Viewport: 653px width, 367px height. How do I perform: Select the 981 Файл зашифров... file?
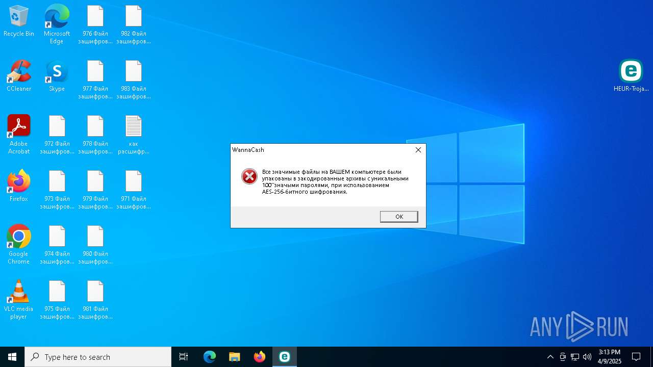click(95, 300)
